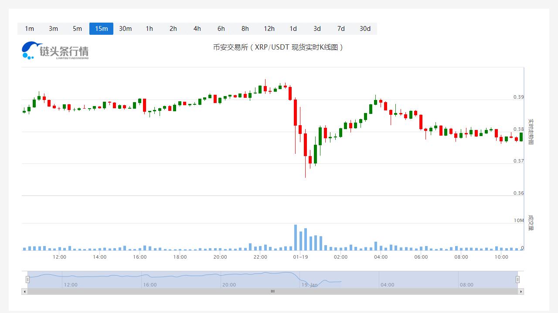Switch to the 30d interval tab
The width and height of the screenshot is (558, 313).
365,29
